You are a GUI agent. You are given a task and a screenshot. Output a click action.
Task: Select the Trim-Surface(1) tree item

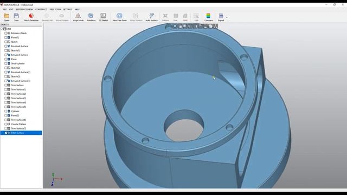[18, 89]
